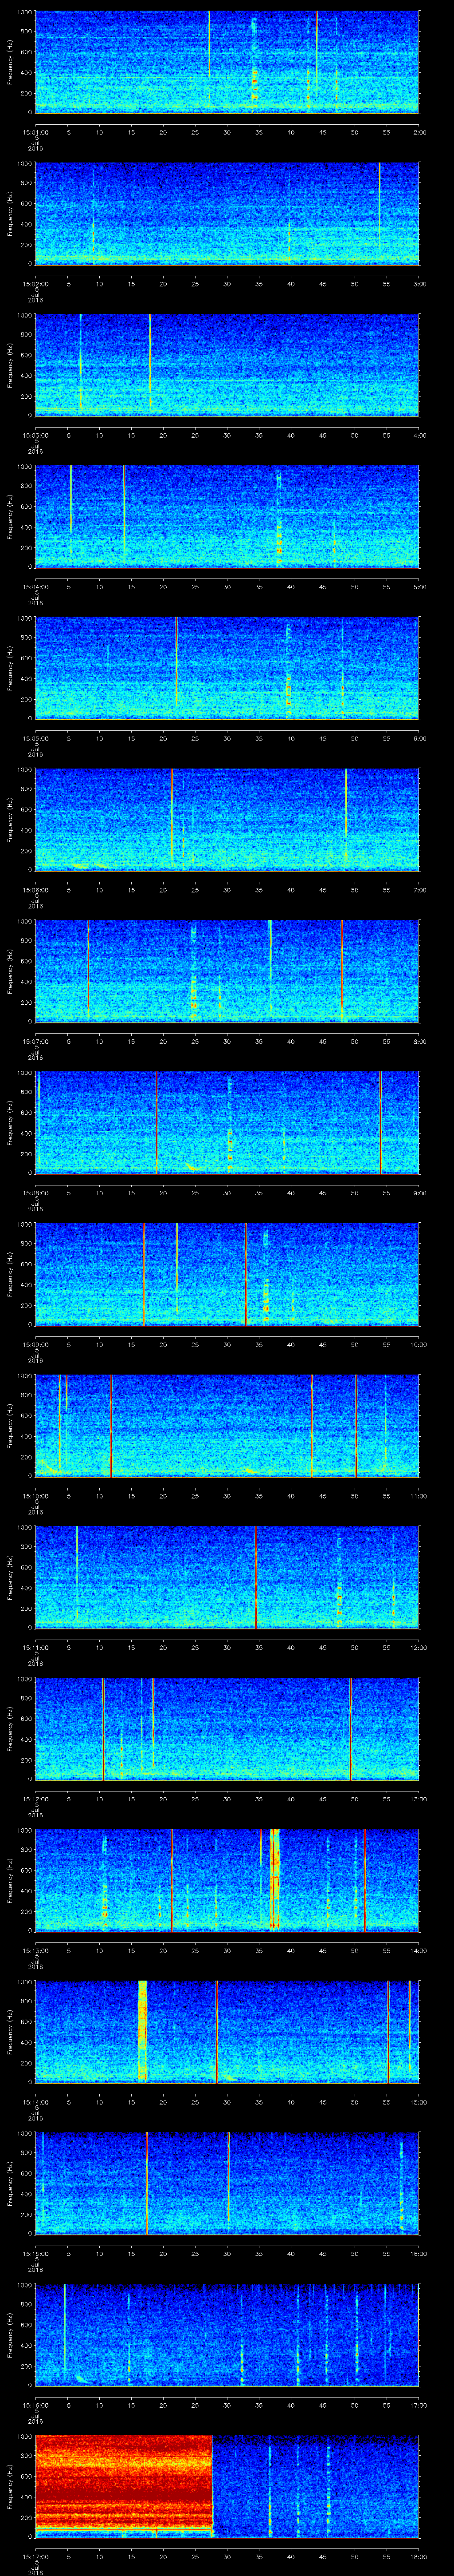Click the 15:08:00 time axis label

coord(35,1193)
